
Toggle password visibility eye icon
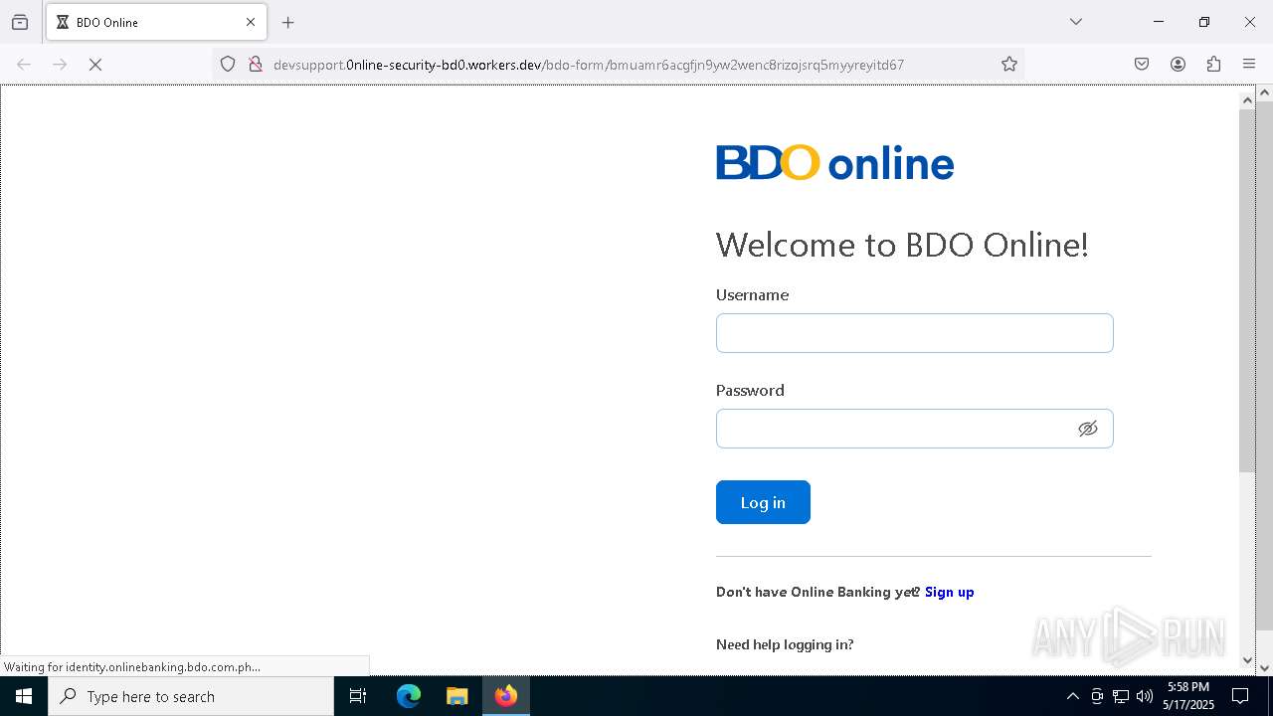(1088, 429)
